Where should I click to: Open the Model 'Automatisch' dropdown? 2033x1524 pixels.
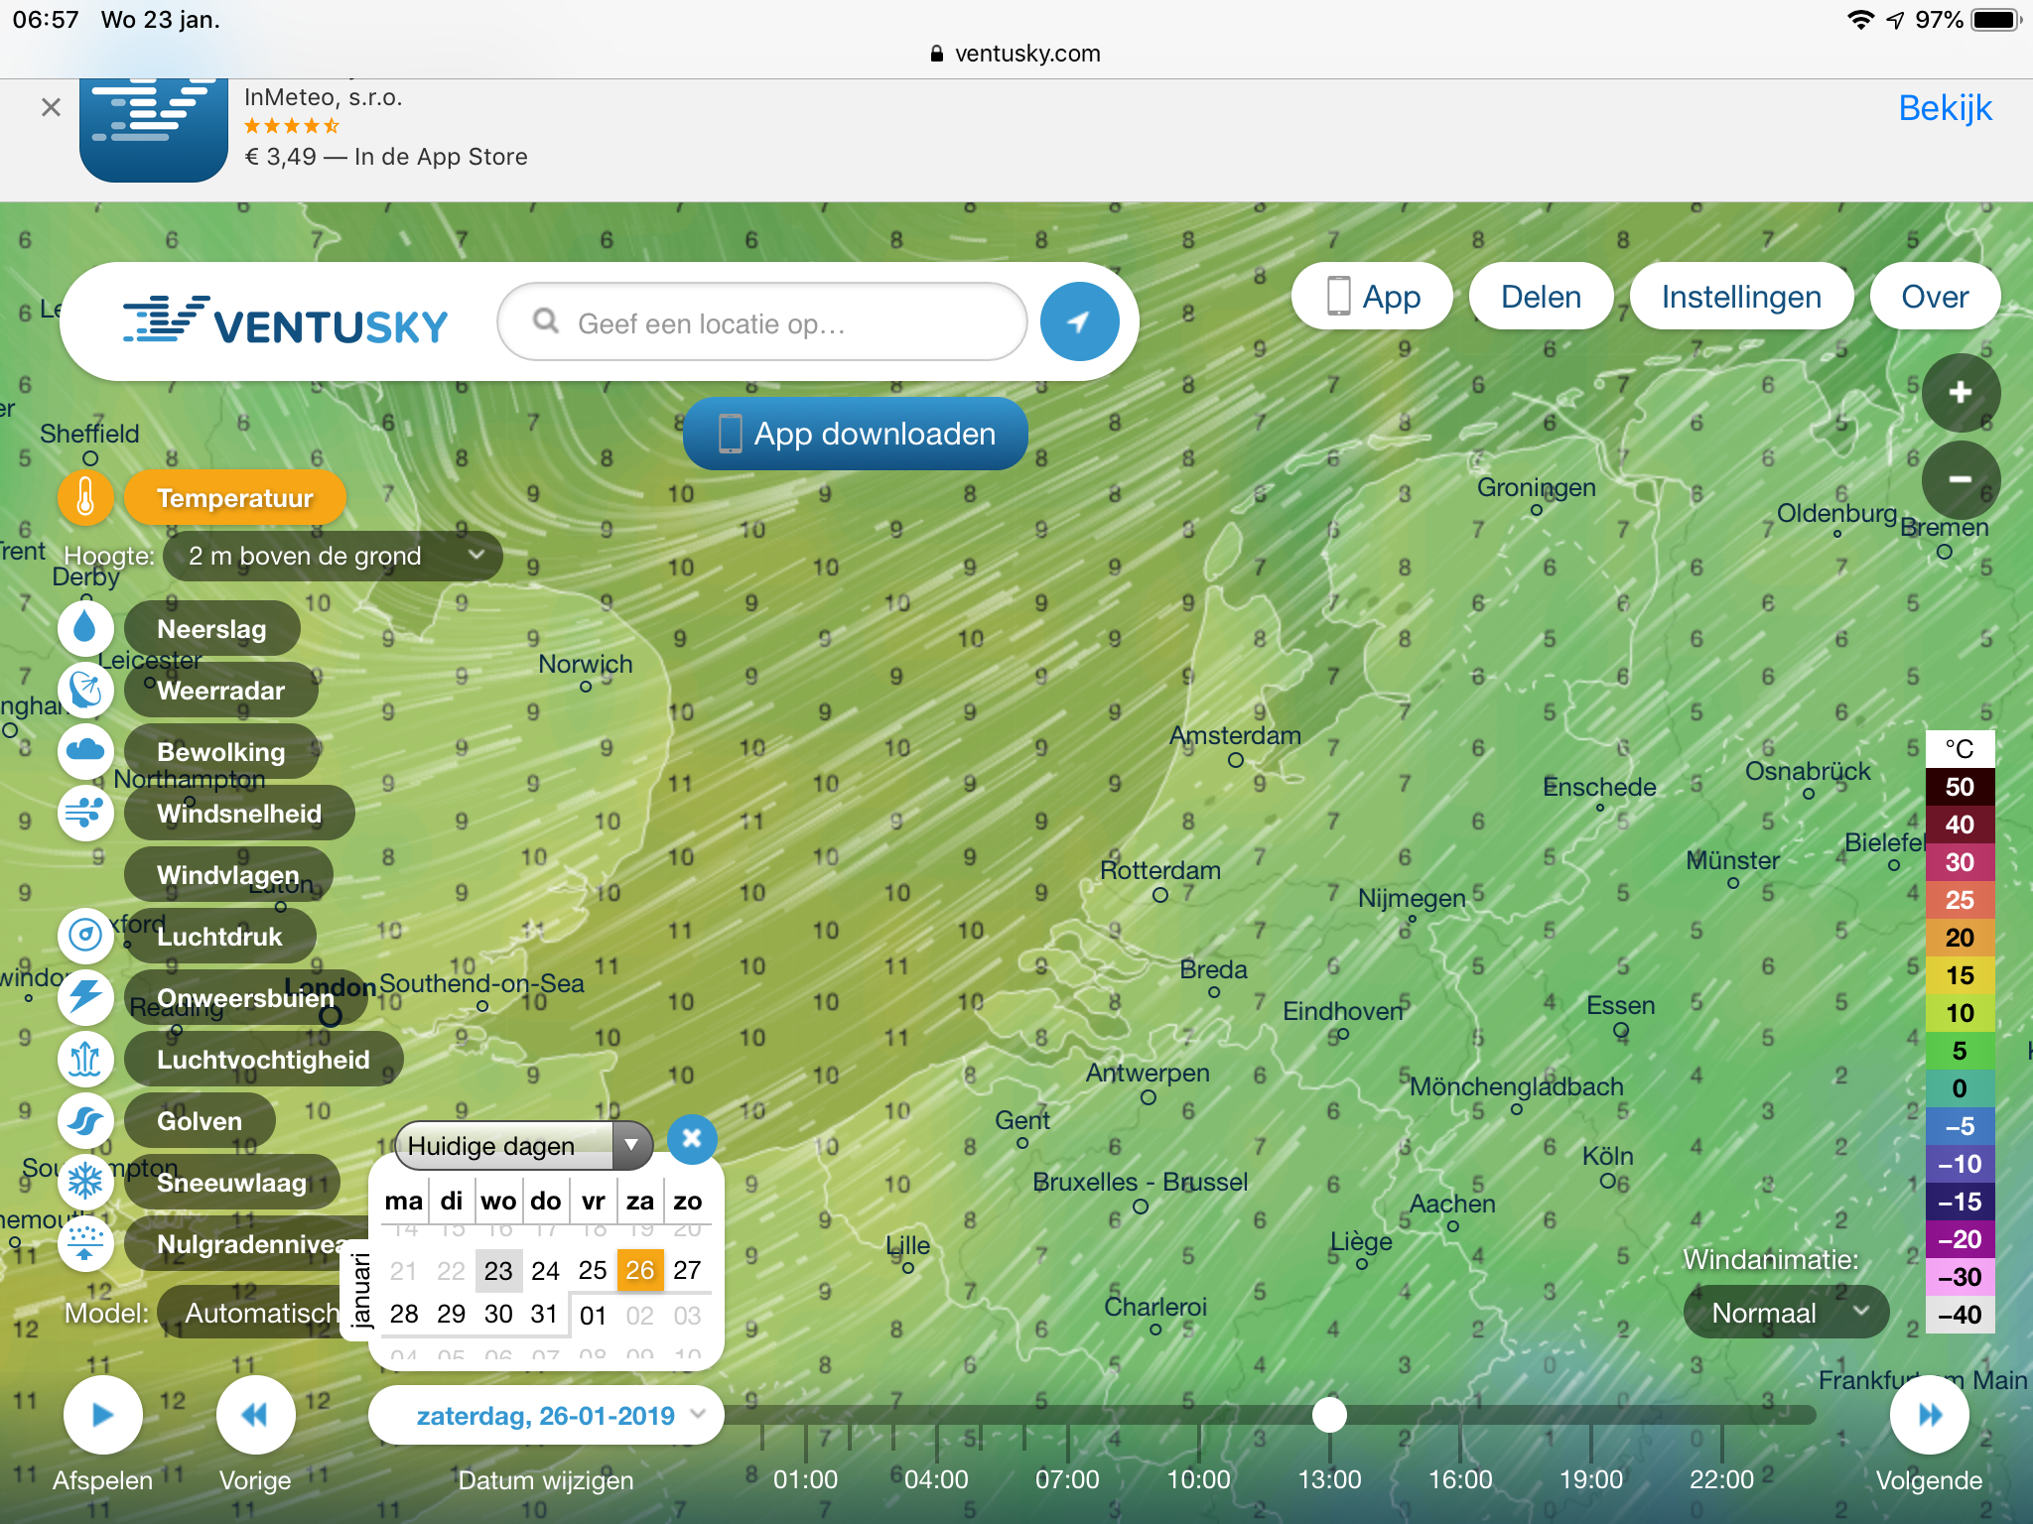click(x=261, y=1313)
